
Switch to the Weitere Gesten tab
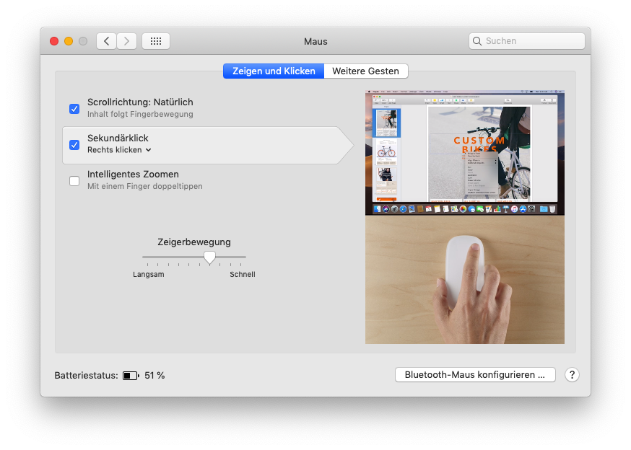[366, 71]
